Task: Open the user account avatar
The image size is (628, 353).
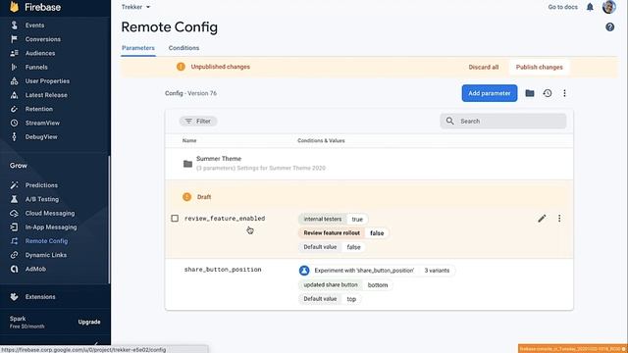Action: point(609,7)
